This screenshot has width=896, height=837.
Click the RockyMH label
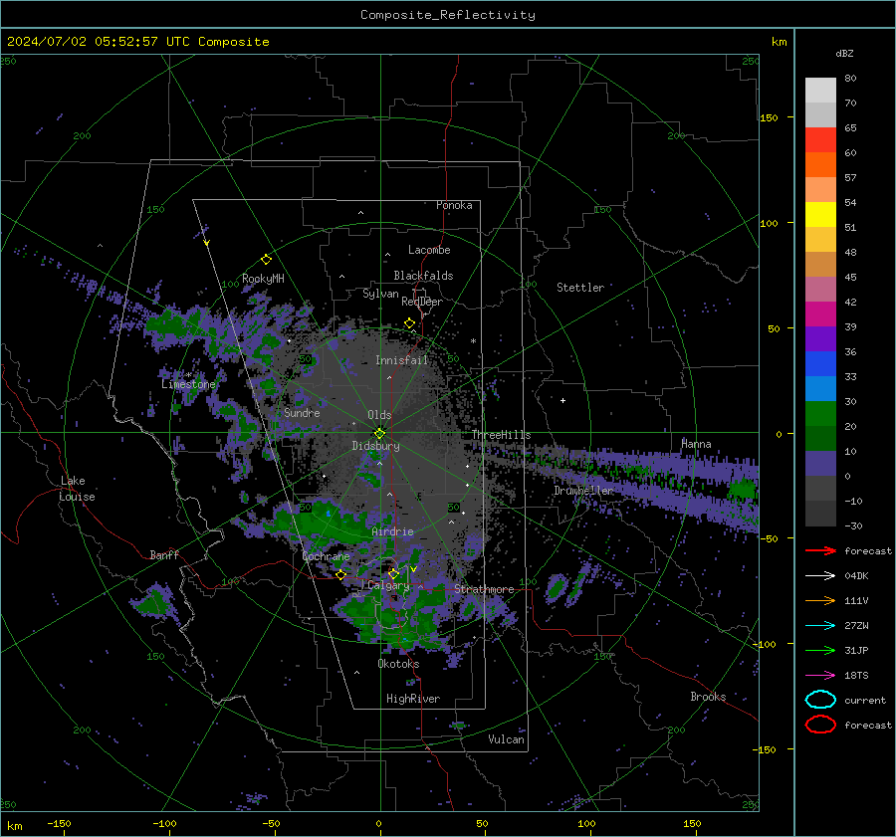click(263, 279)
